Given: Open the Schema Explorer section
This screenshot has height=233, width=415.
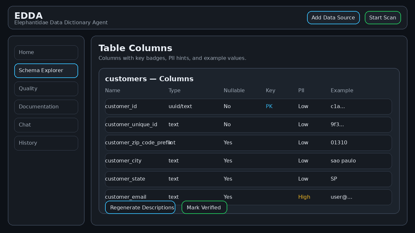Looking at the screenshot, I should (x=46, y=71).
